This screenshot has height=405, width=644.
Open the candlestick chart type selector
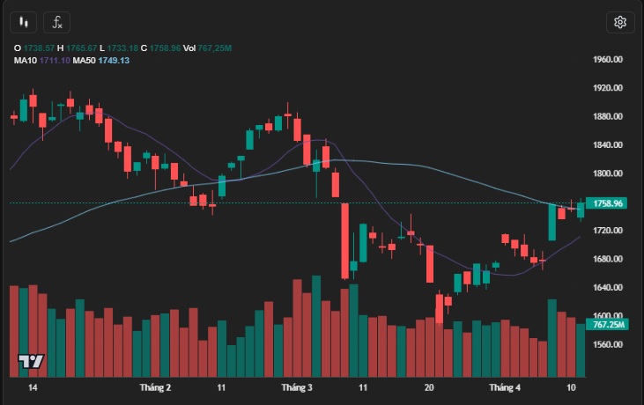[x=26, y=22]
